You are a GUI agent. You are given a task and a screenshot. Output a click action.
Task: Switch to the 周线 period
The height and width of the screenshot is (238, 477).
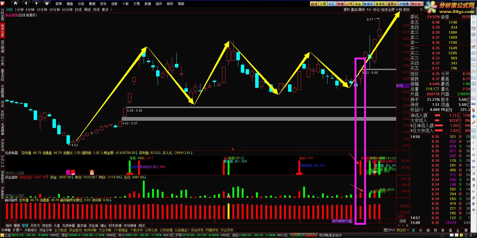pyautogui.click(x=87, y=10)
